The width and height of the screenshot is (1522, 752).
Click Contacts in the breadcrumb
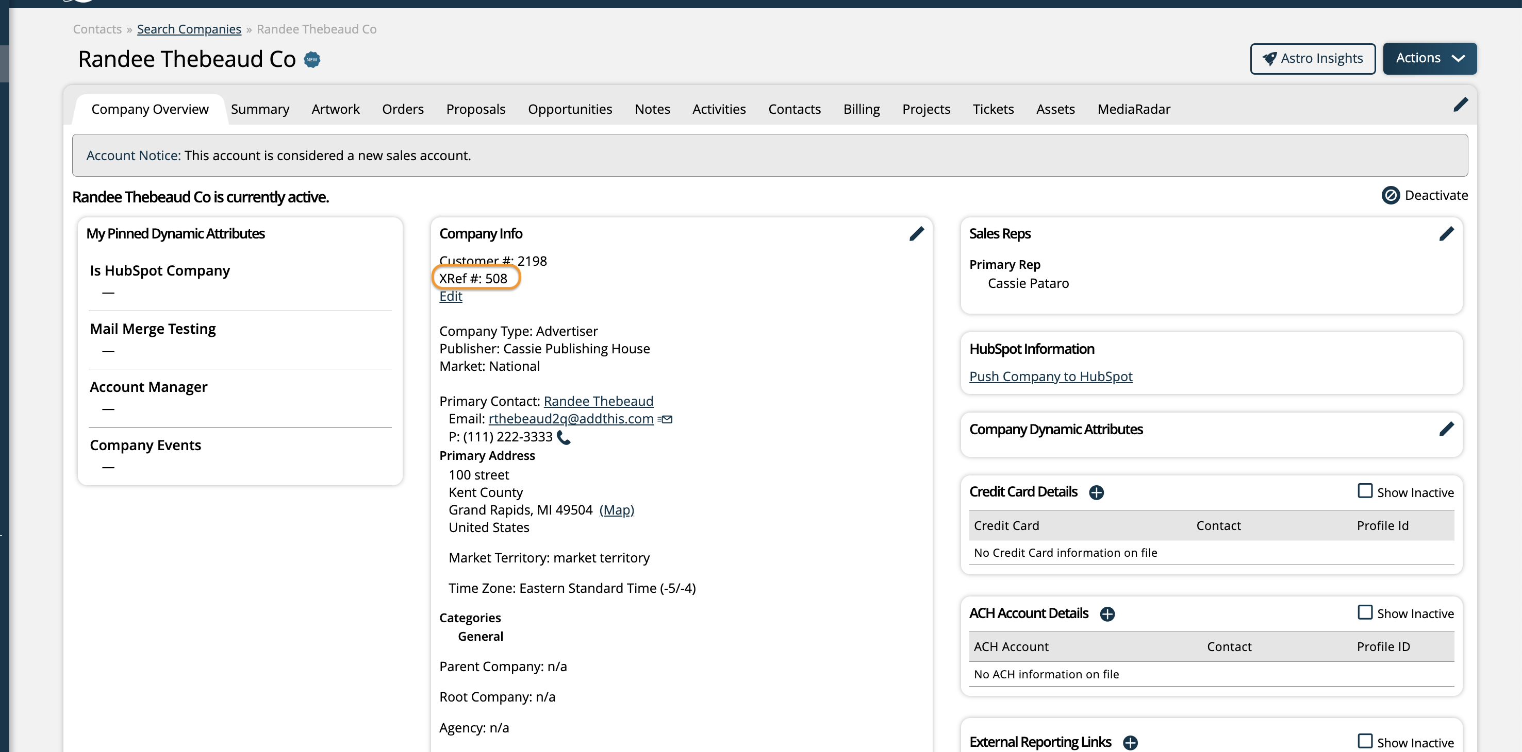pos(97,29)
